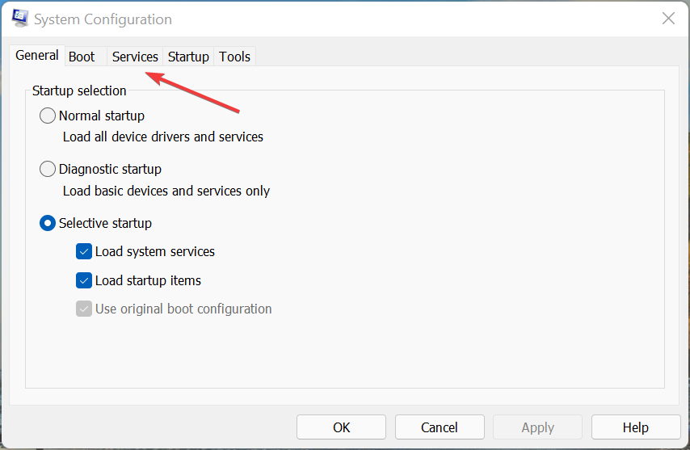This screenshot has width=690, height=450.
Task: Click the Apply button
Action: pos(537,427)
